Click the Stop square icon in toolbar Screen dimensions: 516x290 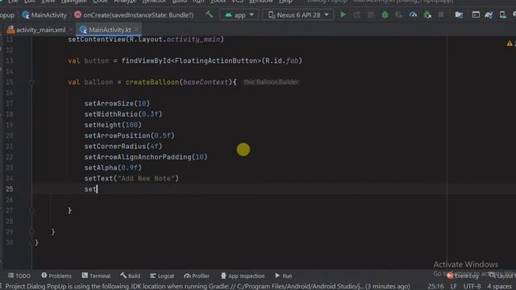click(441, 14)
